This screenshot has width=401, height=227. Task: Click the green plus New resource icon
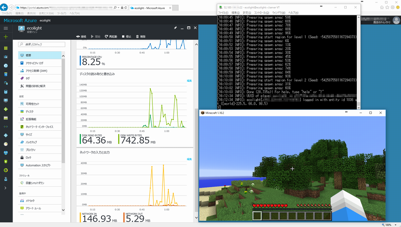[5, 37]
